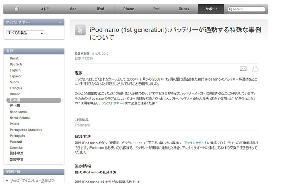Click the 関連記事 sidebar section header
This screenshot has height=184, width=281.
pyautogui.click(x=34, y=172)
